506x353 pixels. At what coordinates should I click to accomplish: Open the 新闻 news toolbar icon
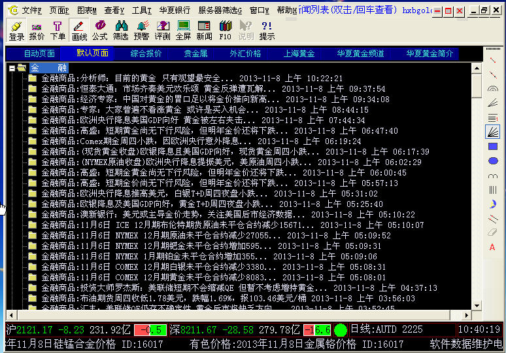204,30
